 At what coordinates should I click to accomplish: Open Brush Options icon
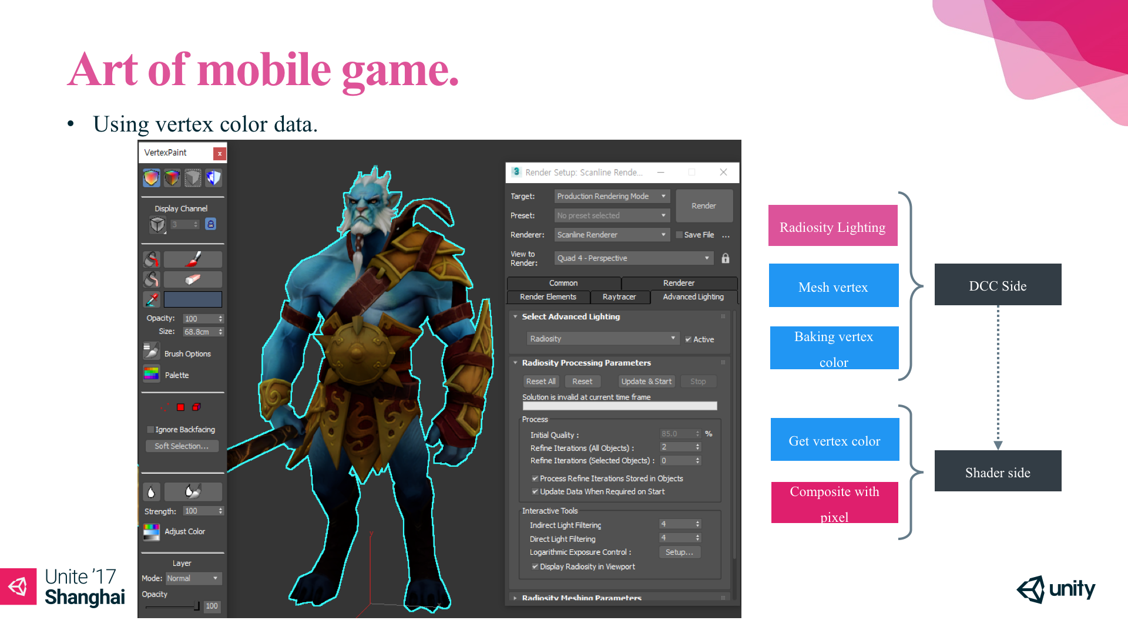coord(151,352)
